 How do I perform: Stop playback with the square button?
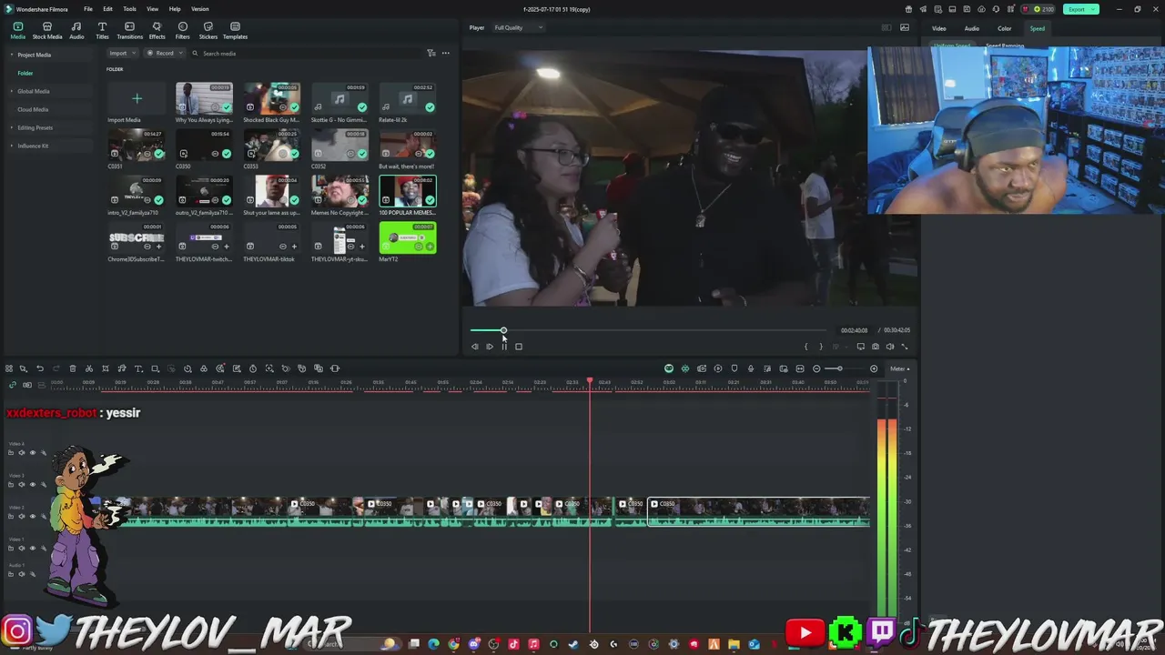pos(518,347)
